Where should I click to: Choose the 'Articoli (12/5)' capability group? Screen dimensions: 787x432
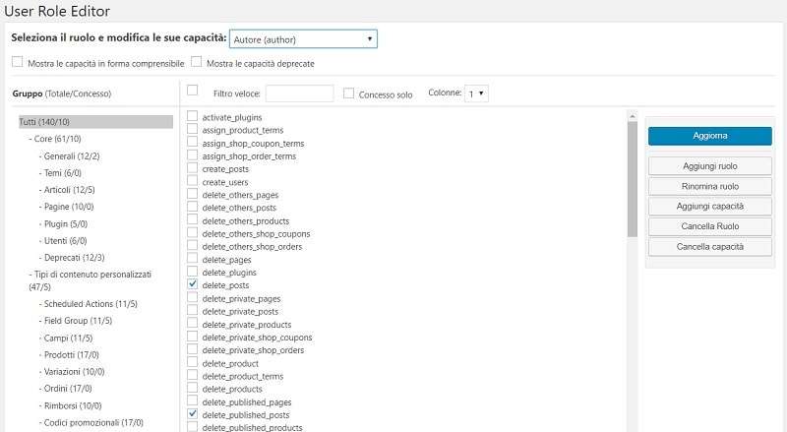pyautogui.click(x=69, y=190)
